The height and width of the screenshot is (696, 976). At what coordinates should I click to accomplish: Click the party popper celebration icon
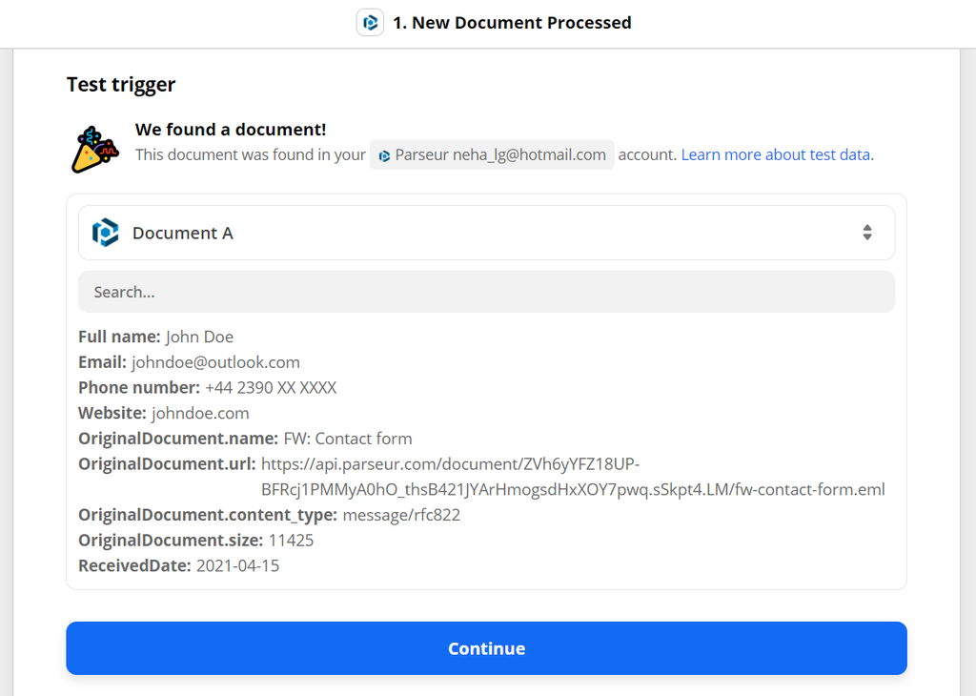(94, 148)
